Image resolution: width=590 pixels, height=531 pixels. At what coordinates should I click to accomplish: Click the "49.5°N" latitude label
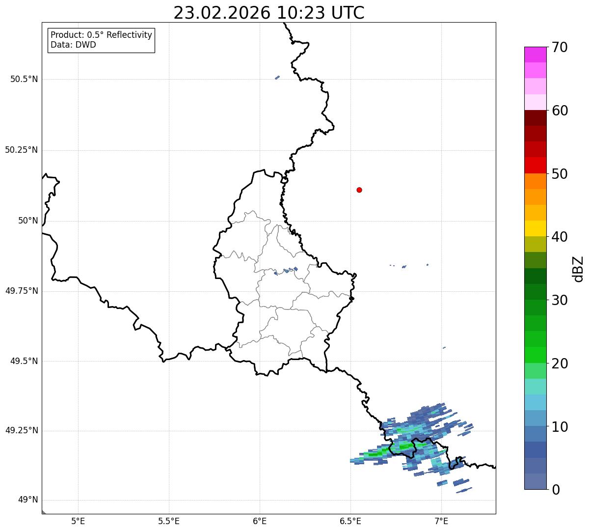click(24, 361)
